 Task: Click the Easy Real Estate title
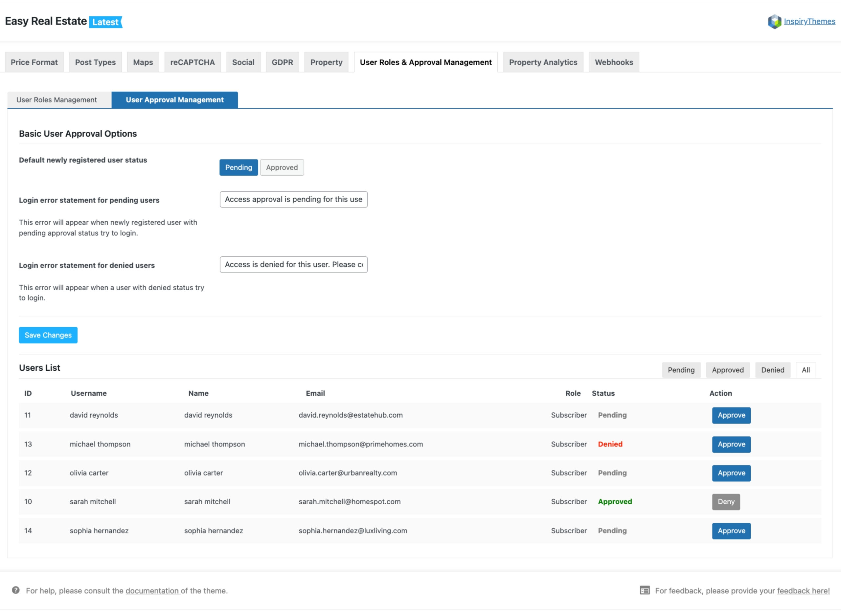pos(46,21)
